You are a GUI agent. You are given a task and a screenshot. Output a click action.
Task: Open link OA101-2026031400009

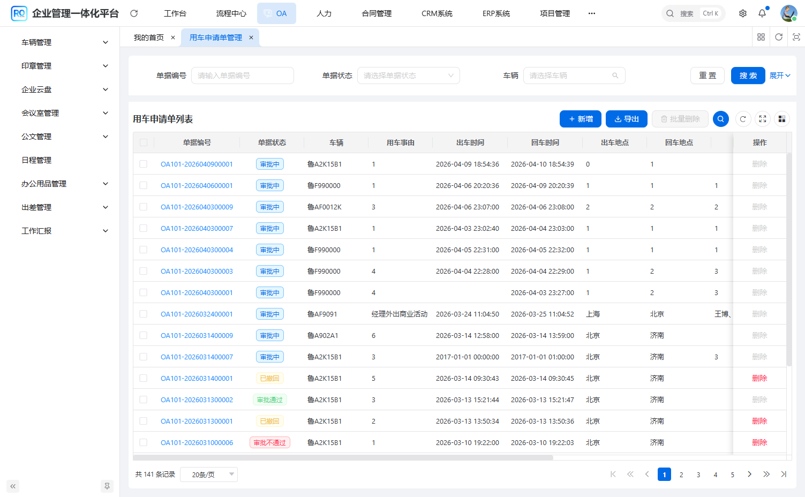coord(197,335)
